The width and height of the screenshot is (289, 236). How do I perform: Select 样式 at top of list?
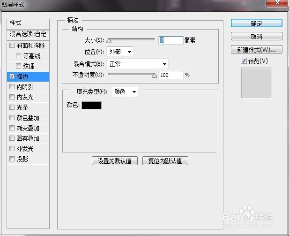tap(15, 23)
